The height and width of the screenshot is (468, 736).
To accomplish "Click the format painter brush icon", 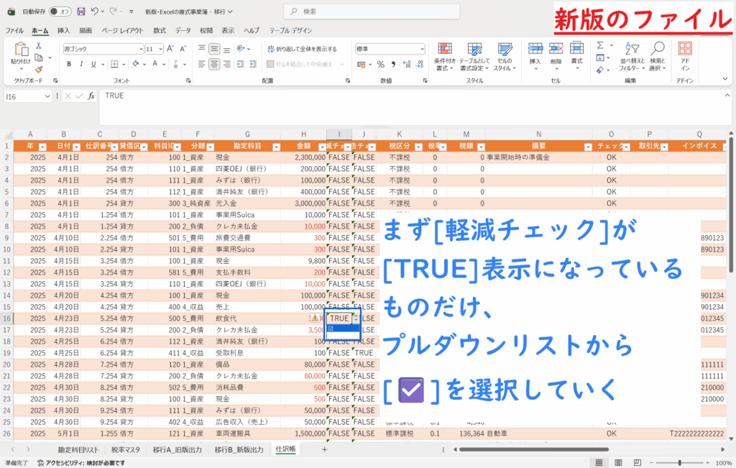I will [x=39, y=68].
